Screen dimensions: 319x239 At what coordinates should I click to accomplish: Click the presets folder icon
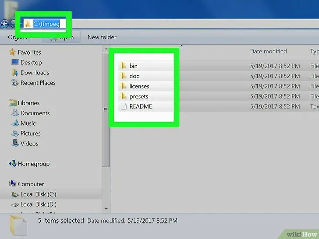point(123,96)
